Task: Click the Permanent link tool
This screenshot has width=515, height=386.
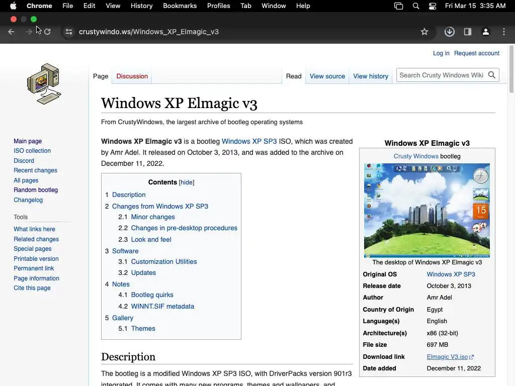Action: coord(34,268)
